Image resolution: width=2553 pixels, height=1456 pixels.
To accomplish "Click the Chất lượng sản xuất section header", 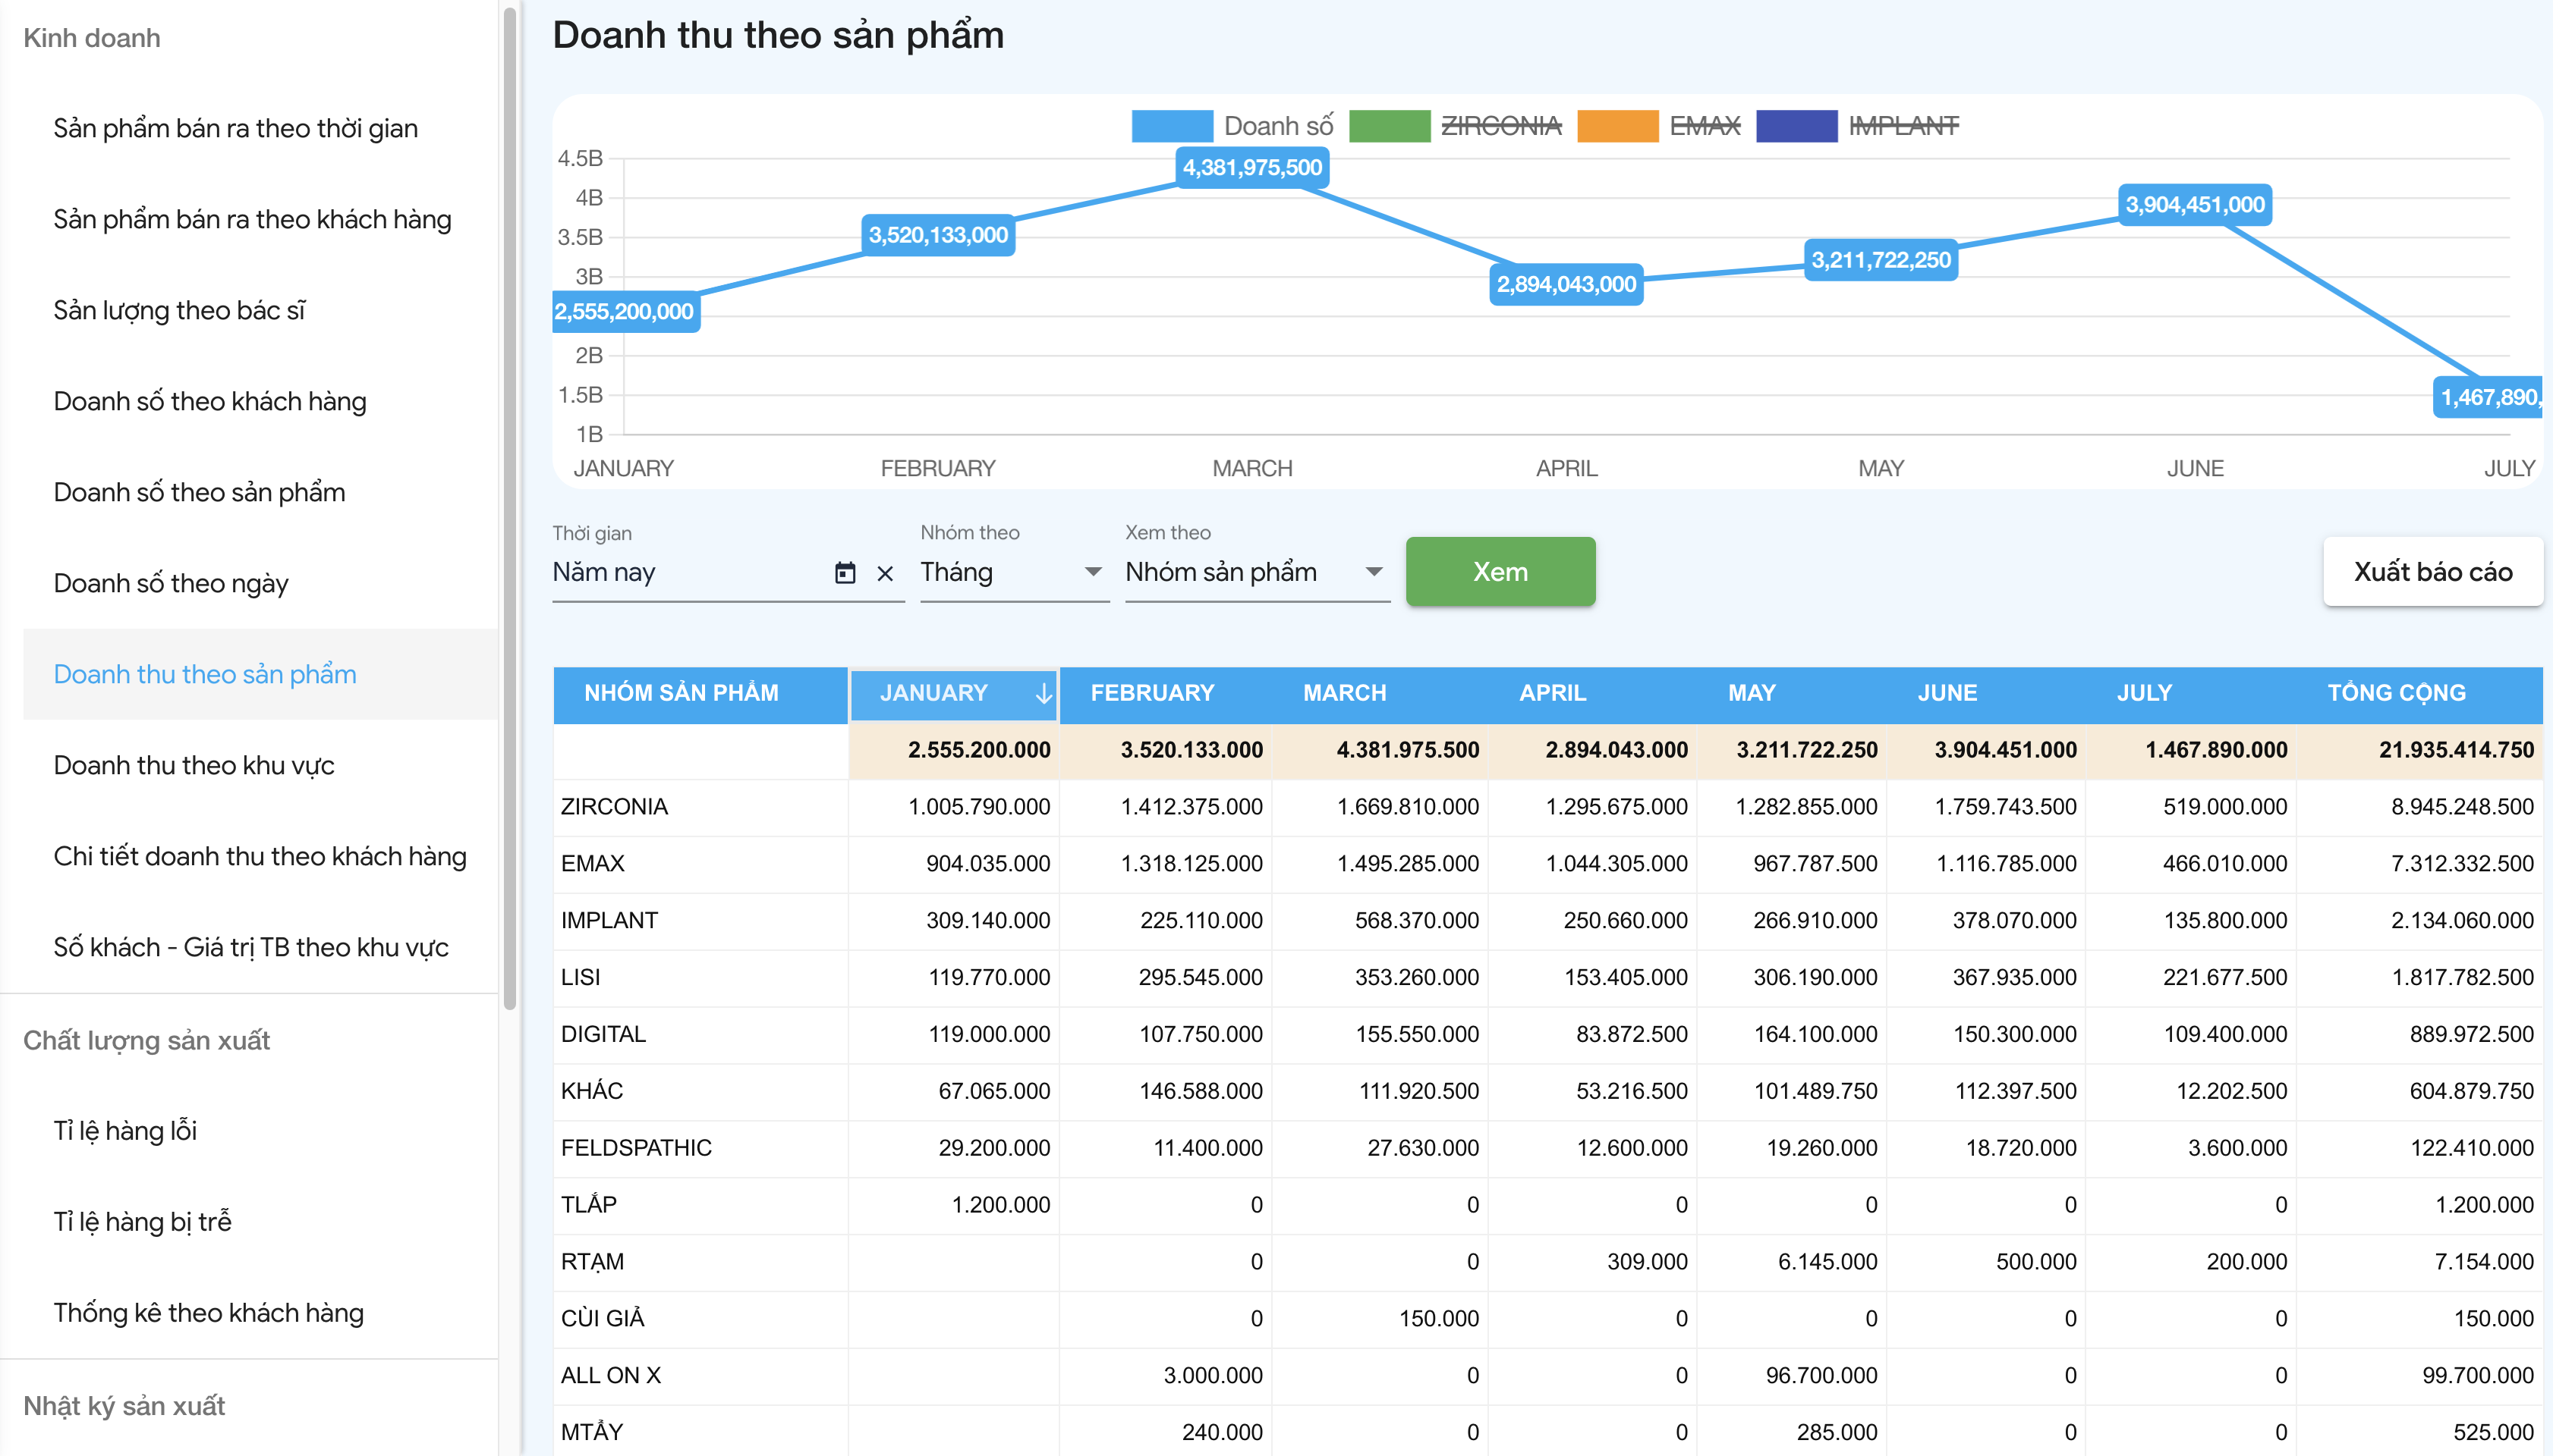I will [147, 1040].
